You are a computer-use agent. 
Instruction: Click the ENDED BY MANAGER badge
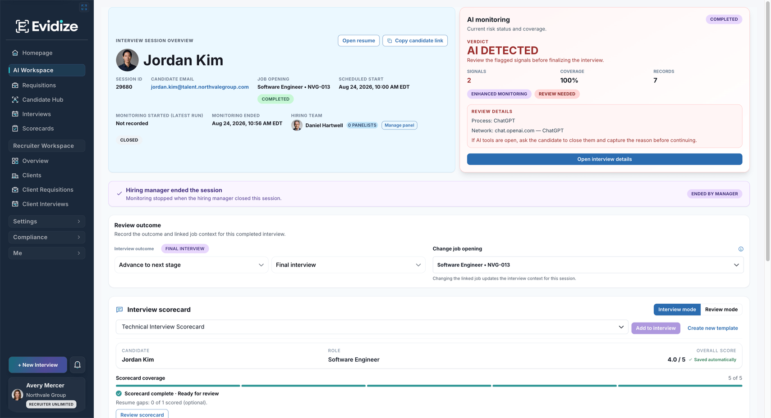coord(715,194)
